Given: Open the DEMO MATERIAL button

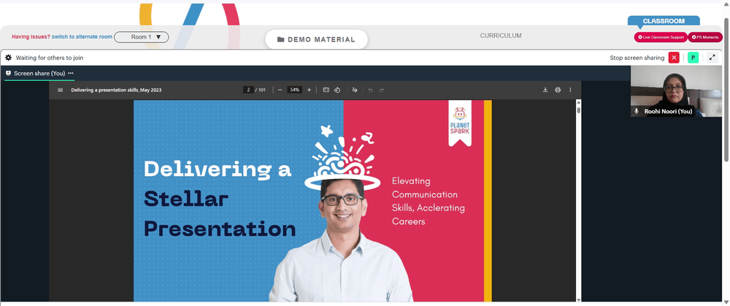Looking at the screenshot, I should tap(317, 39).
